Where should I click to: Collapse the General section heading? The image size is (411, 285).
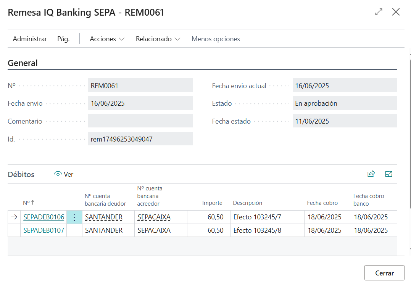23,63
